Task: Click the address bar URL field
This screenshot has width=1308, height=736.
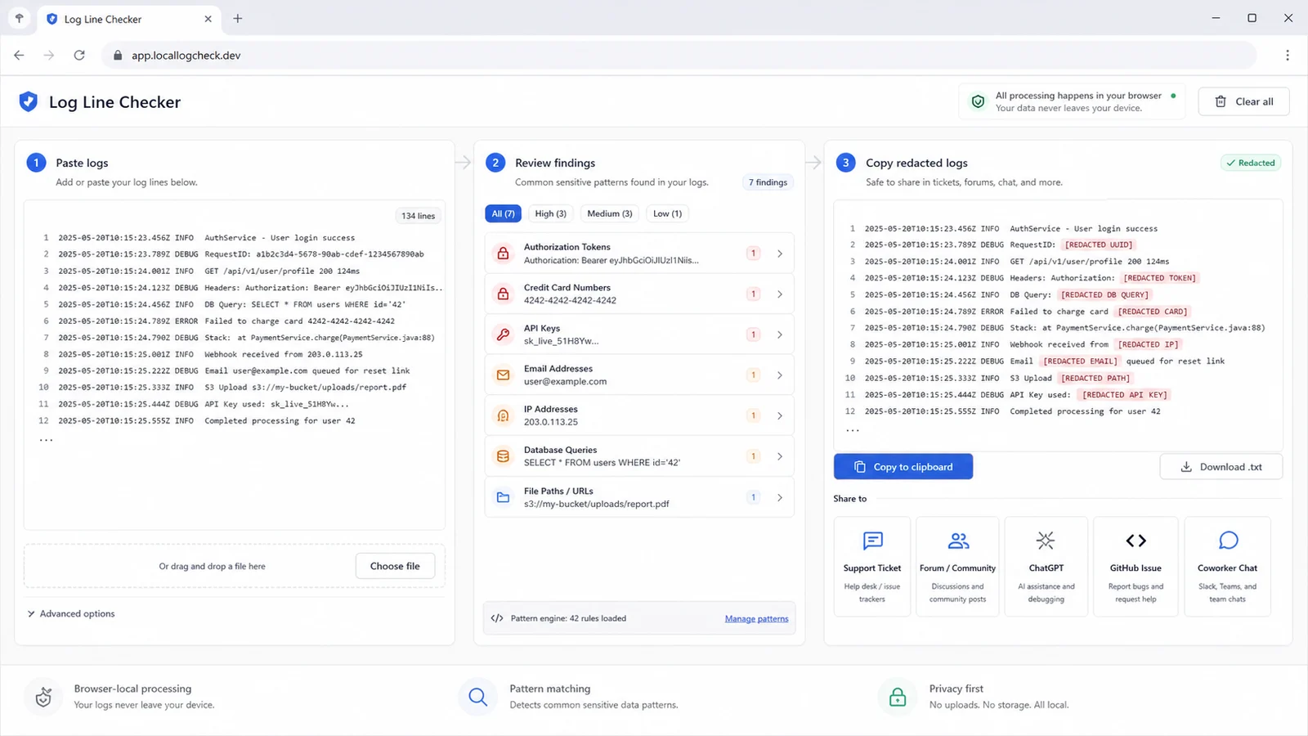Action: [x=679, y=56]
